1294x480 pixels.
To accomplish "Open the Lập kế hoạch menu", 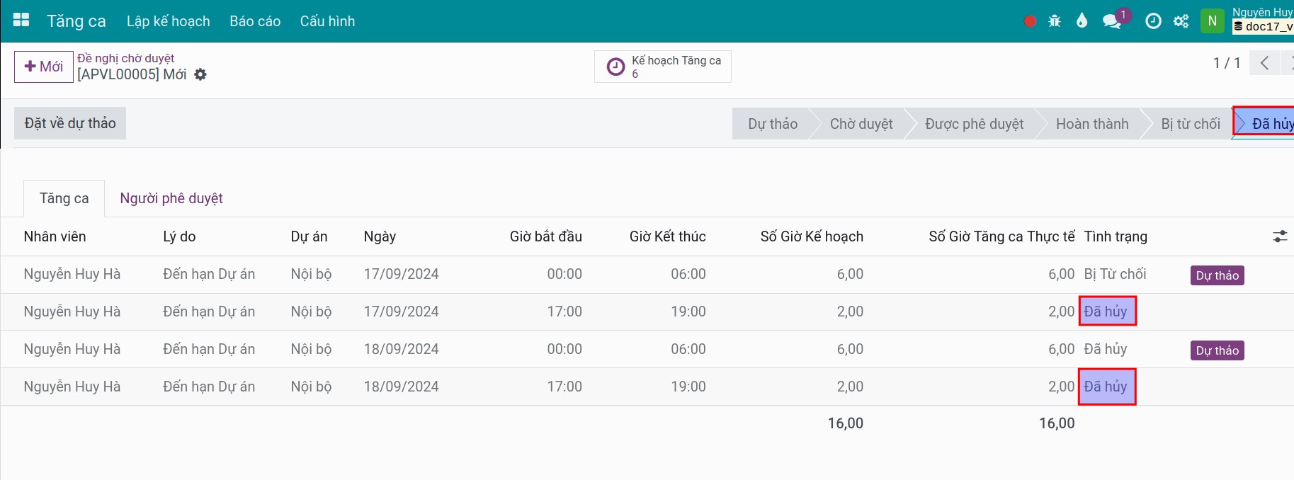I will click(169, 21).
